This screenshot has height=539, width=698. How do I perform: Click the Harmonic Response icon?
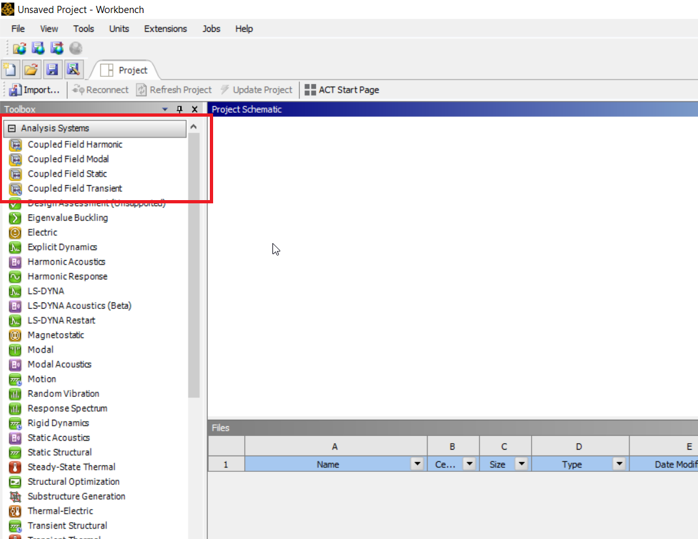click(15, 277)
